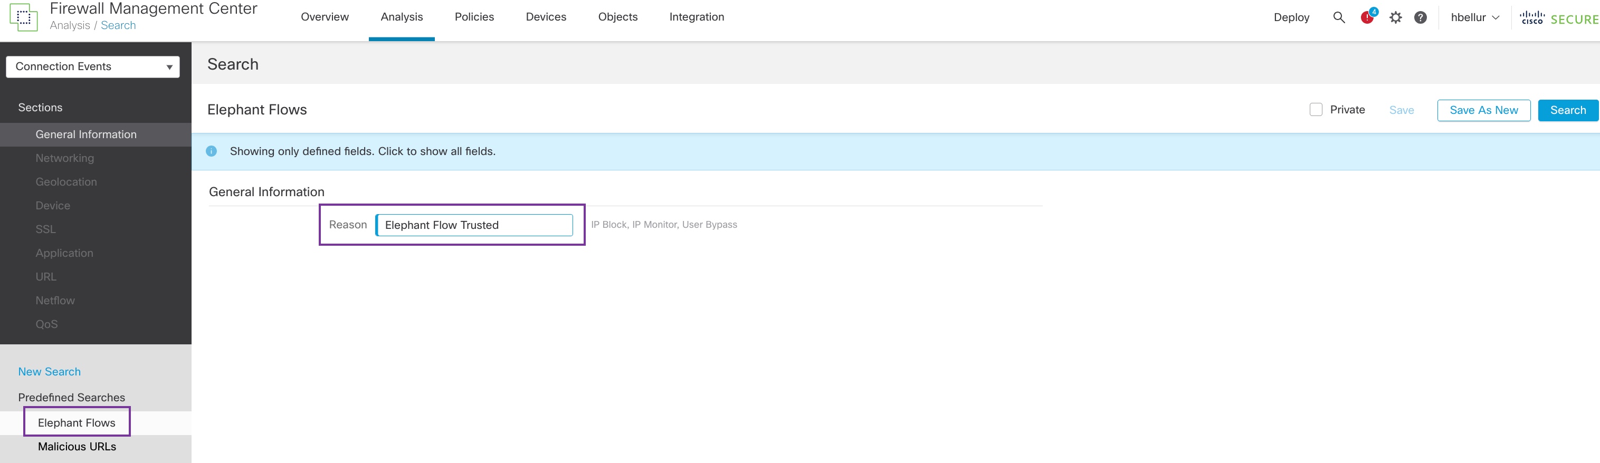Enable the Private checkbox
The height and width of the screenshot is (463, 1600).
coord(1316,110)
